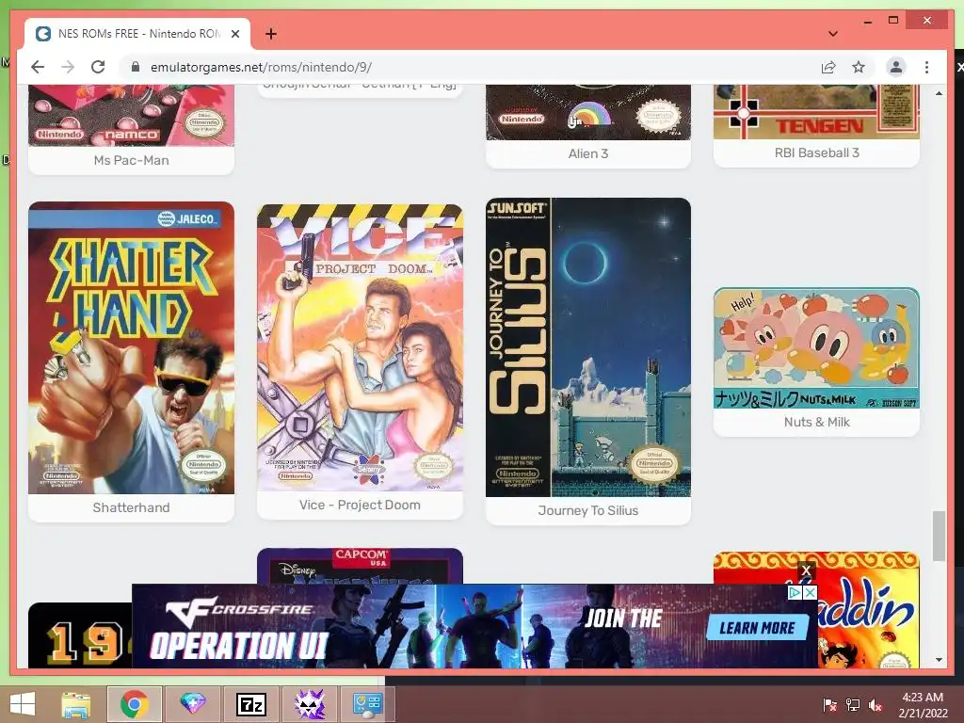This screenshot has width=964, height=723.
Task: Click the Crossfire Operation UI banner
Action: (x=474, y=626)
